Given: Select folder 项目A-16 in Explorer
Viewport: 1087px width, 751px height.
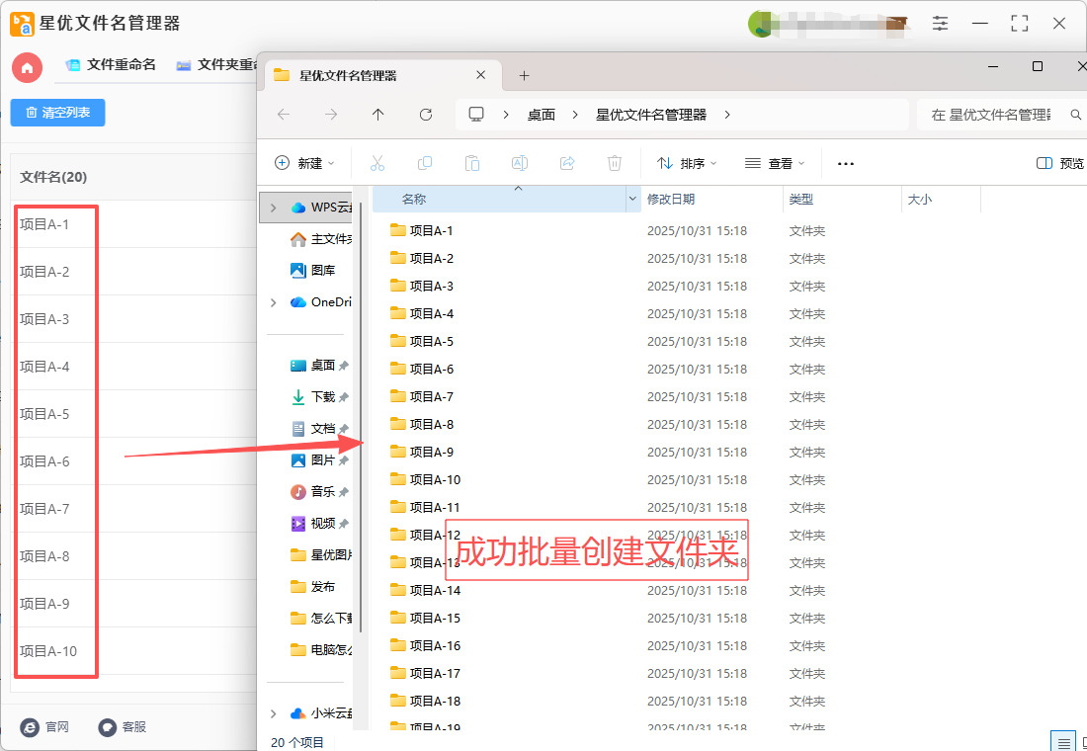Looking at the screenshot, I should (x=425, y=645).
